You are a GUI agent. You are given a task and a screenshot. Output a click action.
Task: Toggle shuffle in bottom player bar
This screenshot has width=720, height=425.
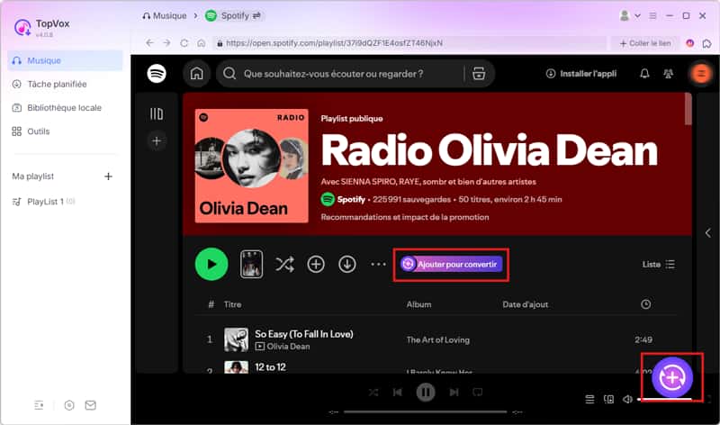[373, 393]
